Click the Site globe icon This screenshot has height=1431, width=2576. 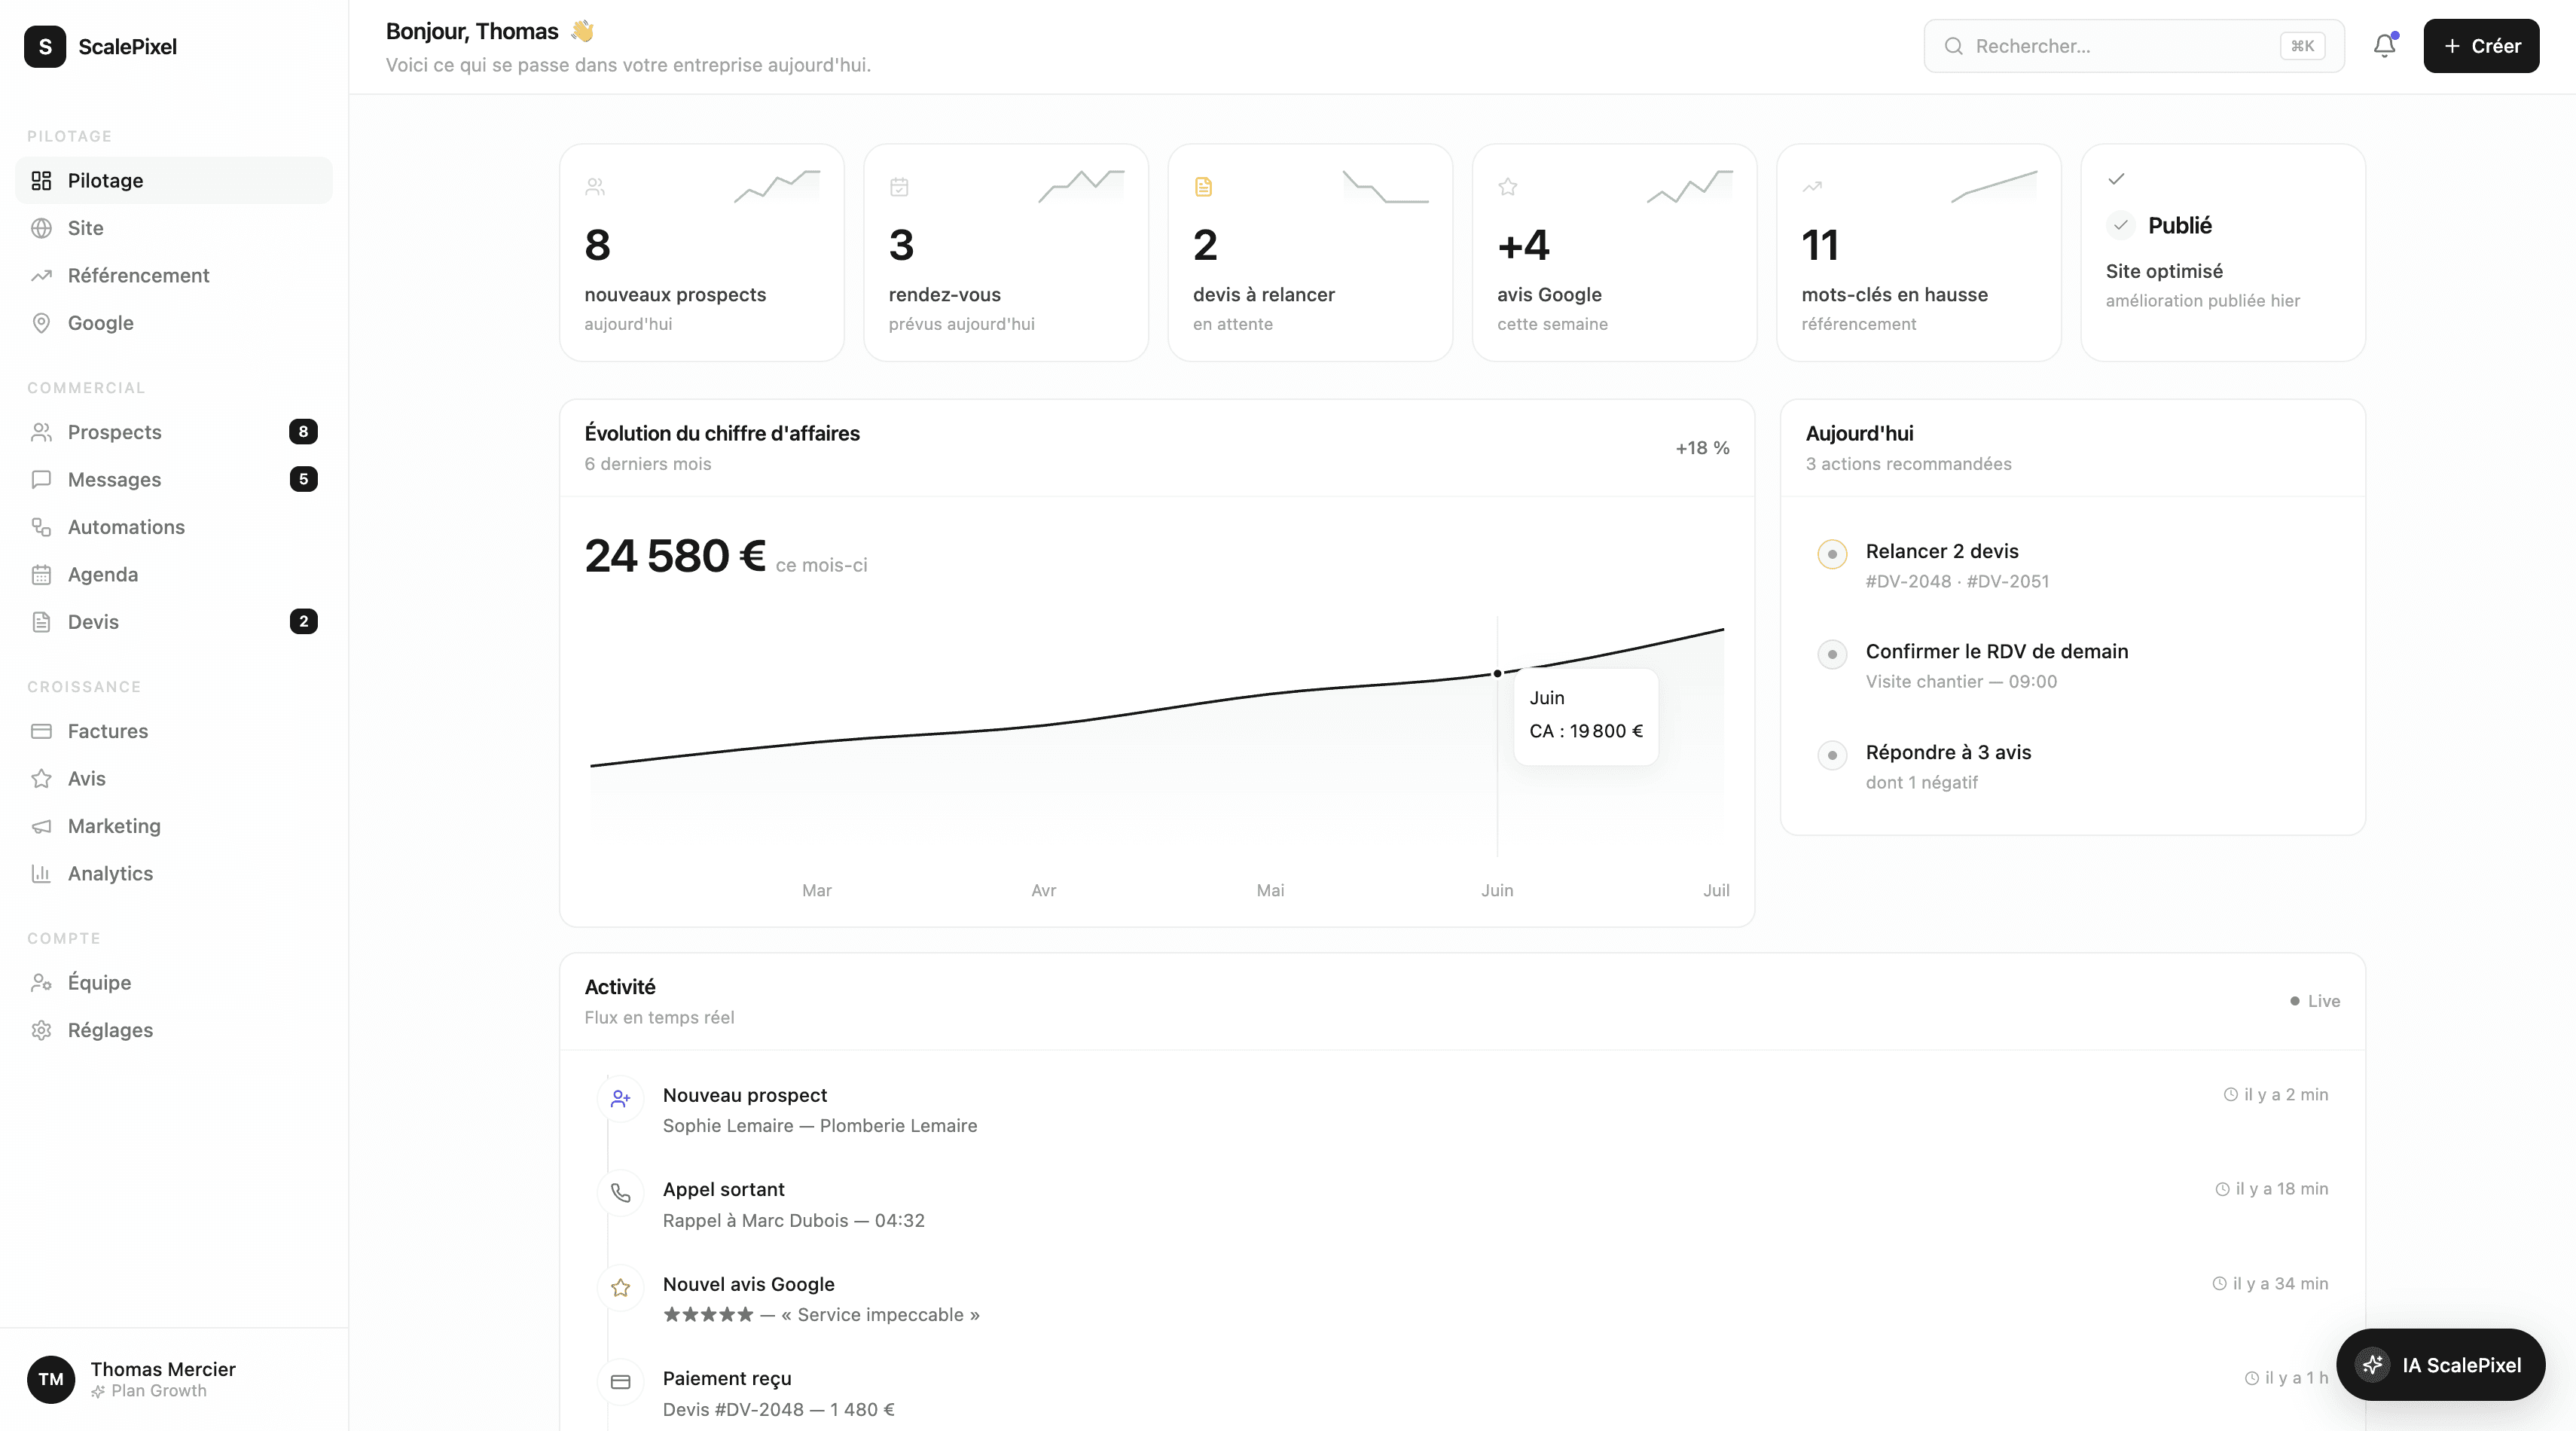[41, 228]
